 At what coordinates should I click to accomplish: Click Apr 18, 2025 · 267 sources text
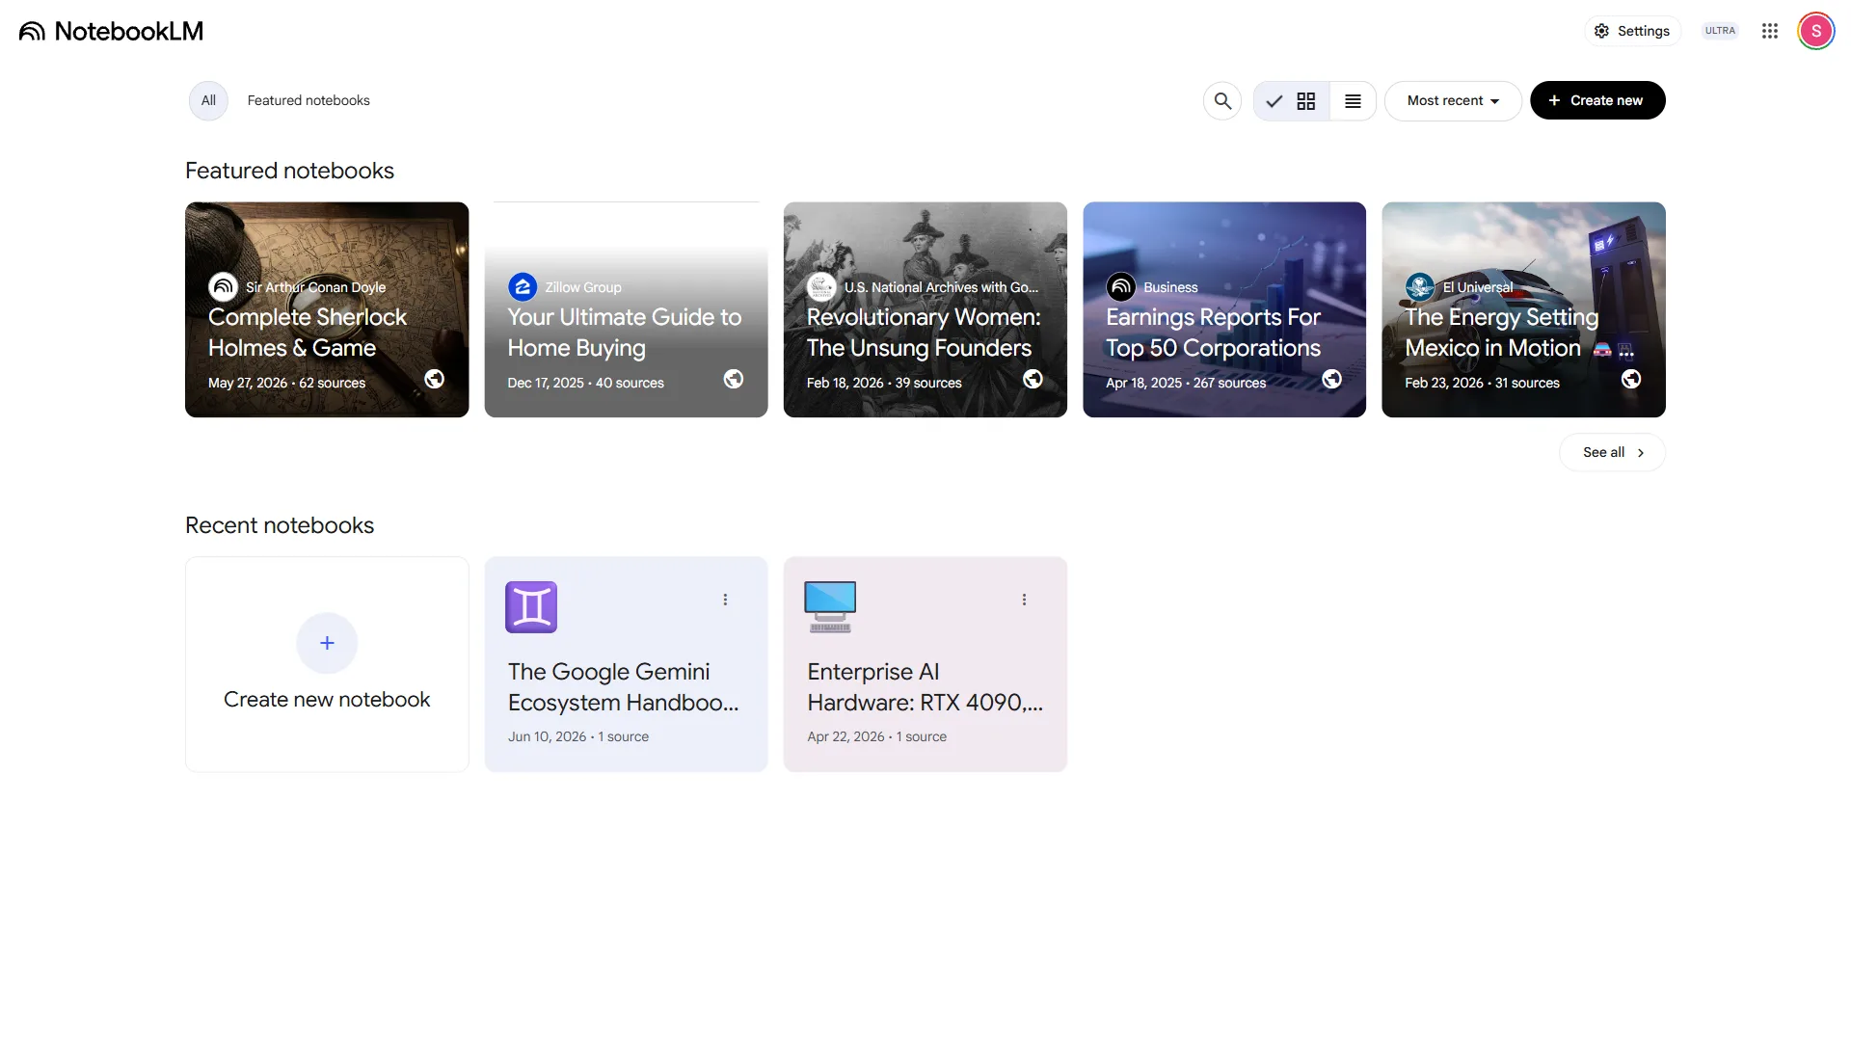point(1186,383)
